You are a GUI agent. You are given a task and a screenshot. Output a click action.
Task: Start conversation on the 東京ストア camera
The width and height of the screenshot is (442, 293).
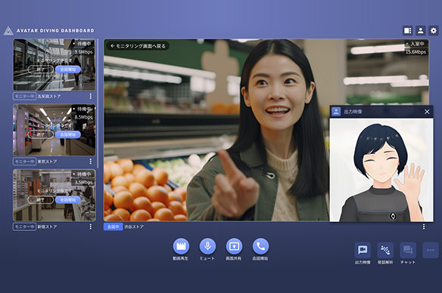click(68, 134)
